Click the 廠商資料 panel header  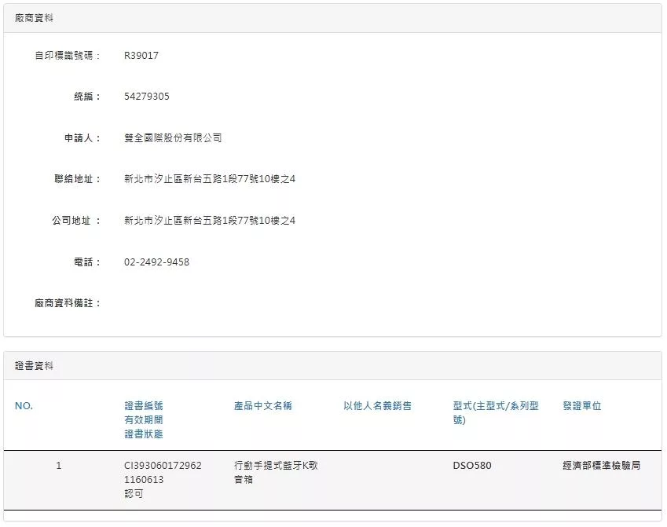pos(35,18)
